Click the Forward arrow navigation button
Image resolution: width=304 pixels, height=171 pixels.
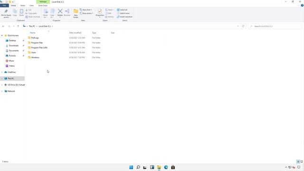coord(9,26)
